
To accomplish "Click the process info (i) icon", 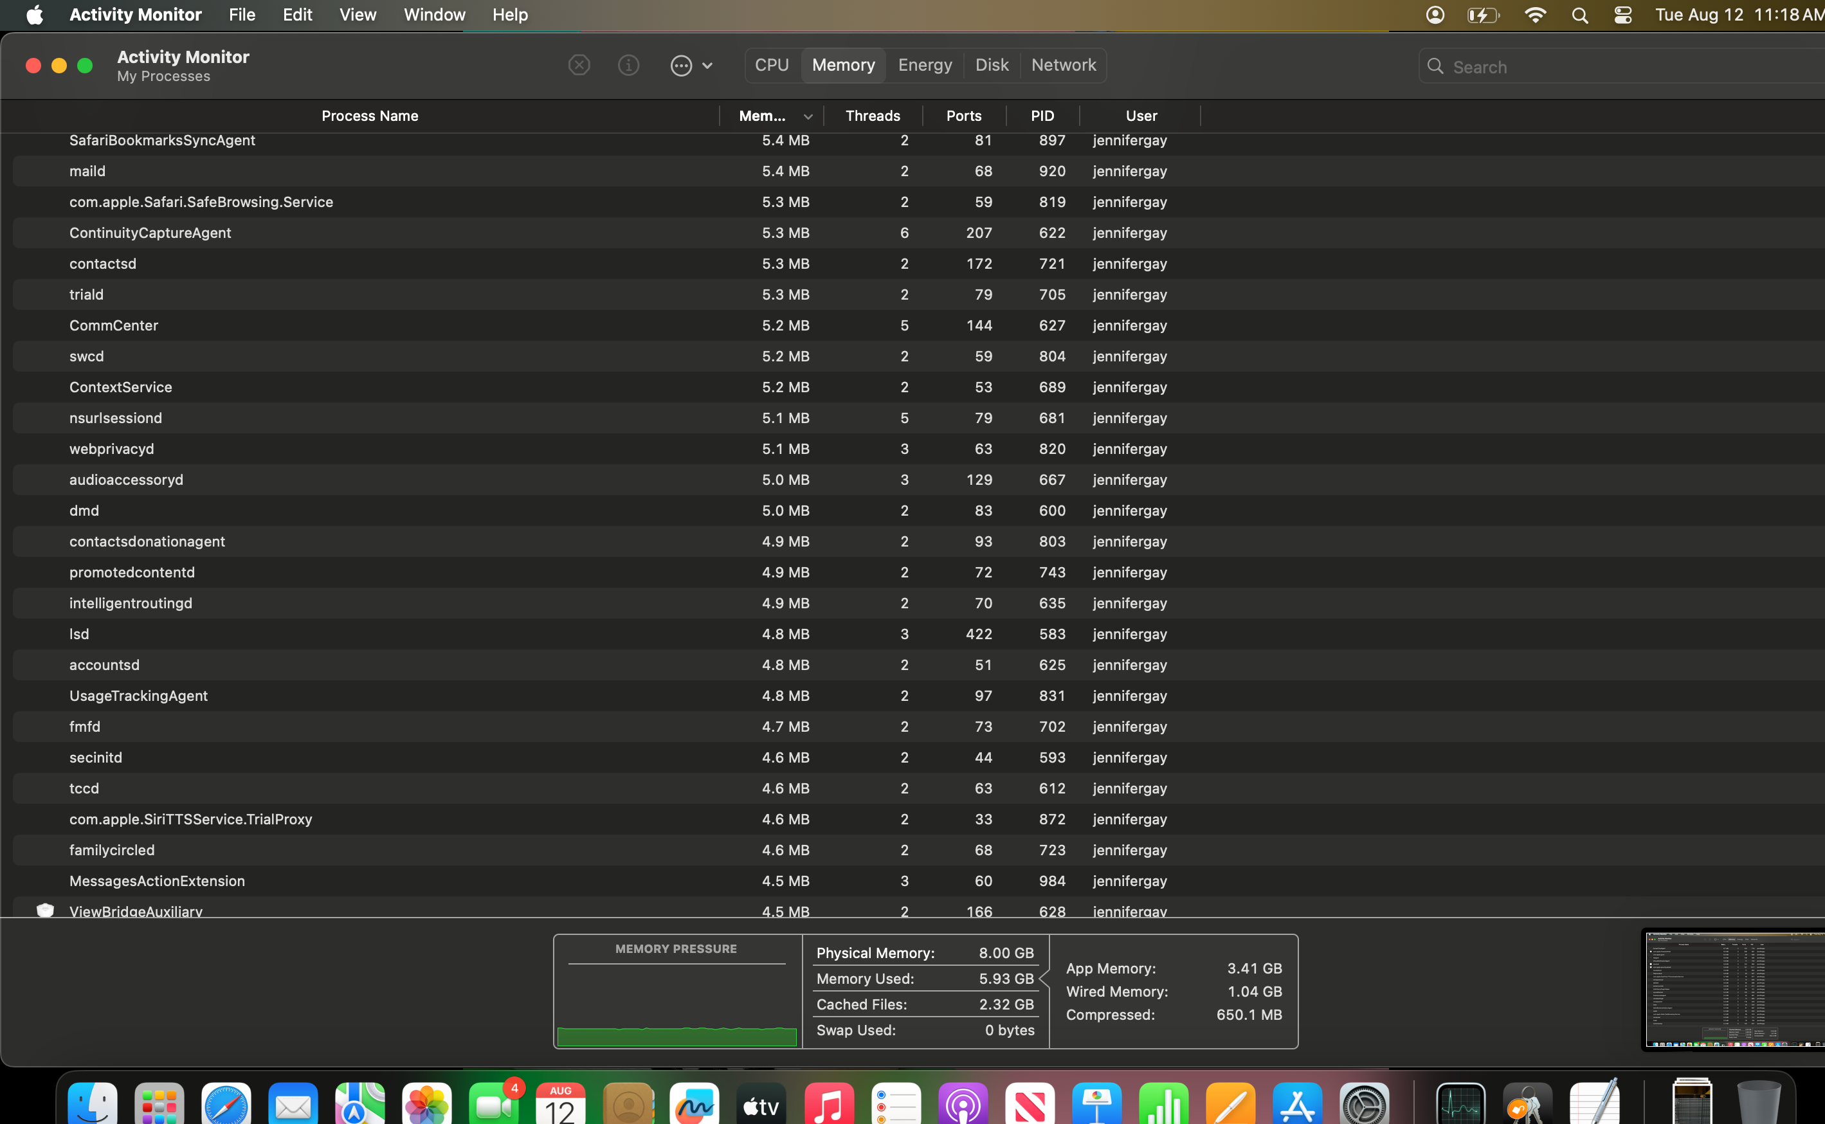I will 628,66.
